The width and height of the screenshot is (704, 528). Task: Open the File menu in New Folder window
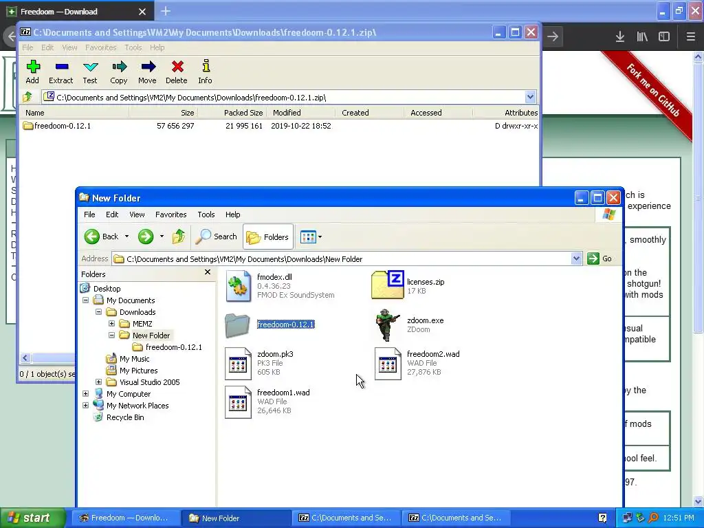coord(89,214)
